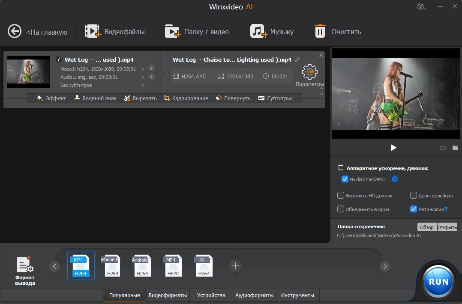
Task: Click the Audio1 track badge number 1
Action: point(151,77)
